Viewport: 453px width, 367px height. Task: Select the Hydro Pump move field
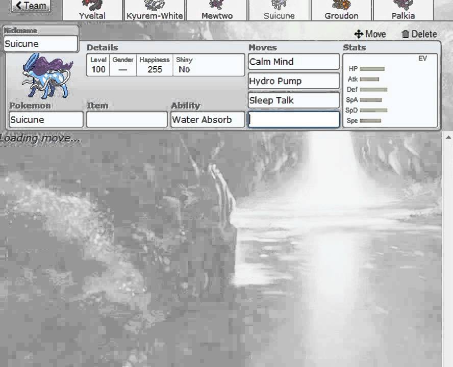pyautogui.click(x=293, y=81)
